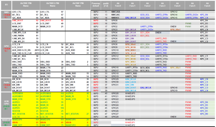Select the I/O header cell
216x127 pixels.
(6, 5)
